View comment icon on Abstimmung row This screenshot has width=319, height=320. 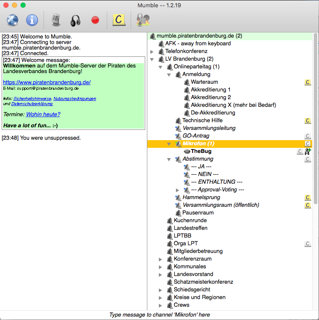click(307, 159)
